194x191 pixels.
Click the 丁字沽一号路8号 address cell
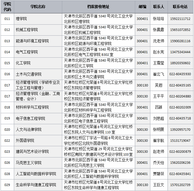point(98,140)
